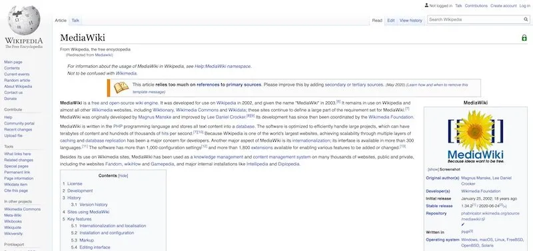Screen dimensions: 533x251
Task: Open the internationalization link
Action: coord(311,140)
